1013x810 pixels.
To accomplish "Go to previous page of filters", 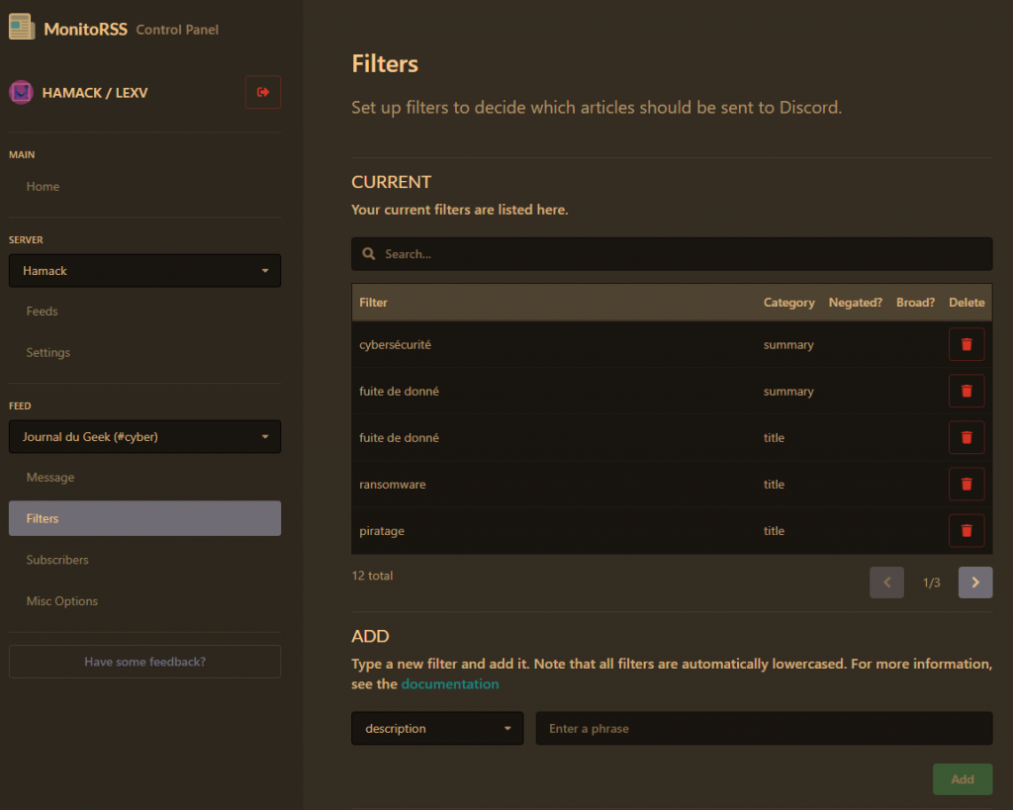I will point(886,583).
